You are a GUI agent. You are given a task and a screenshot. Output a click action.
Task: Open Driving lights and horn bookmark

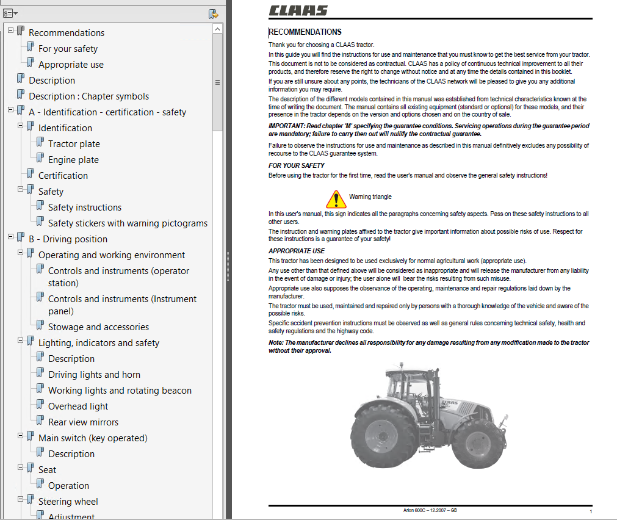(x=95, y=375)
